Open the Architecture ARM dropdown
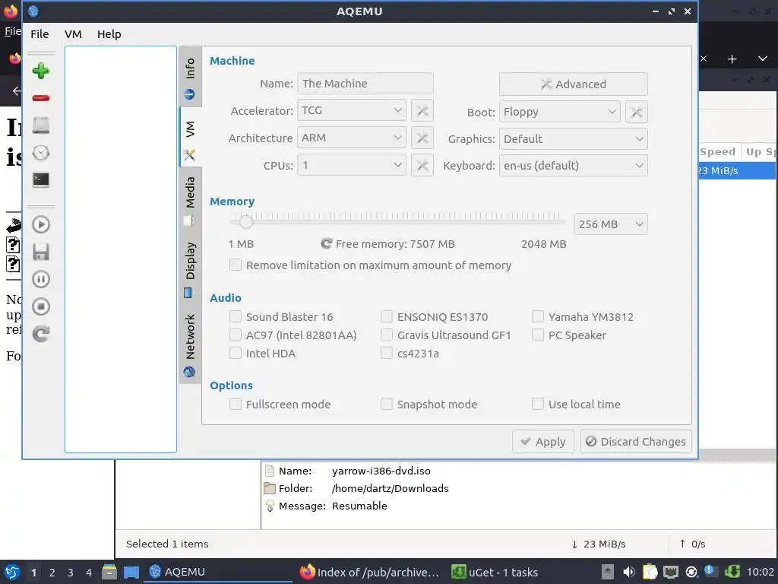The image size is (778, 584). [351, 138]
